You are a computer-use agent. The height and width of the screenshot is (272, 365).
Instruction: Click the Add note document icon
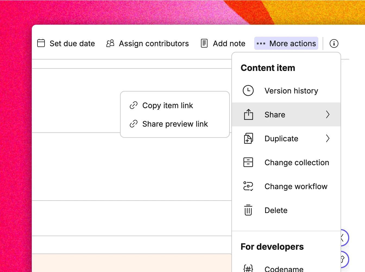[x=204, y=43]
